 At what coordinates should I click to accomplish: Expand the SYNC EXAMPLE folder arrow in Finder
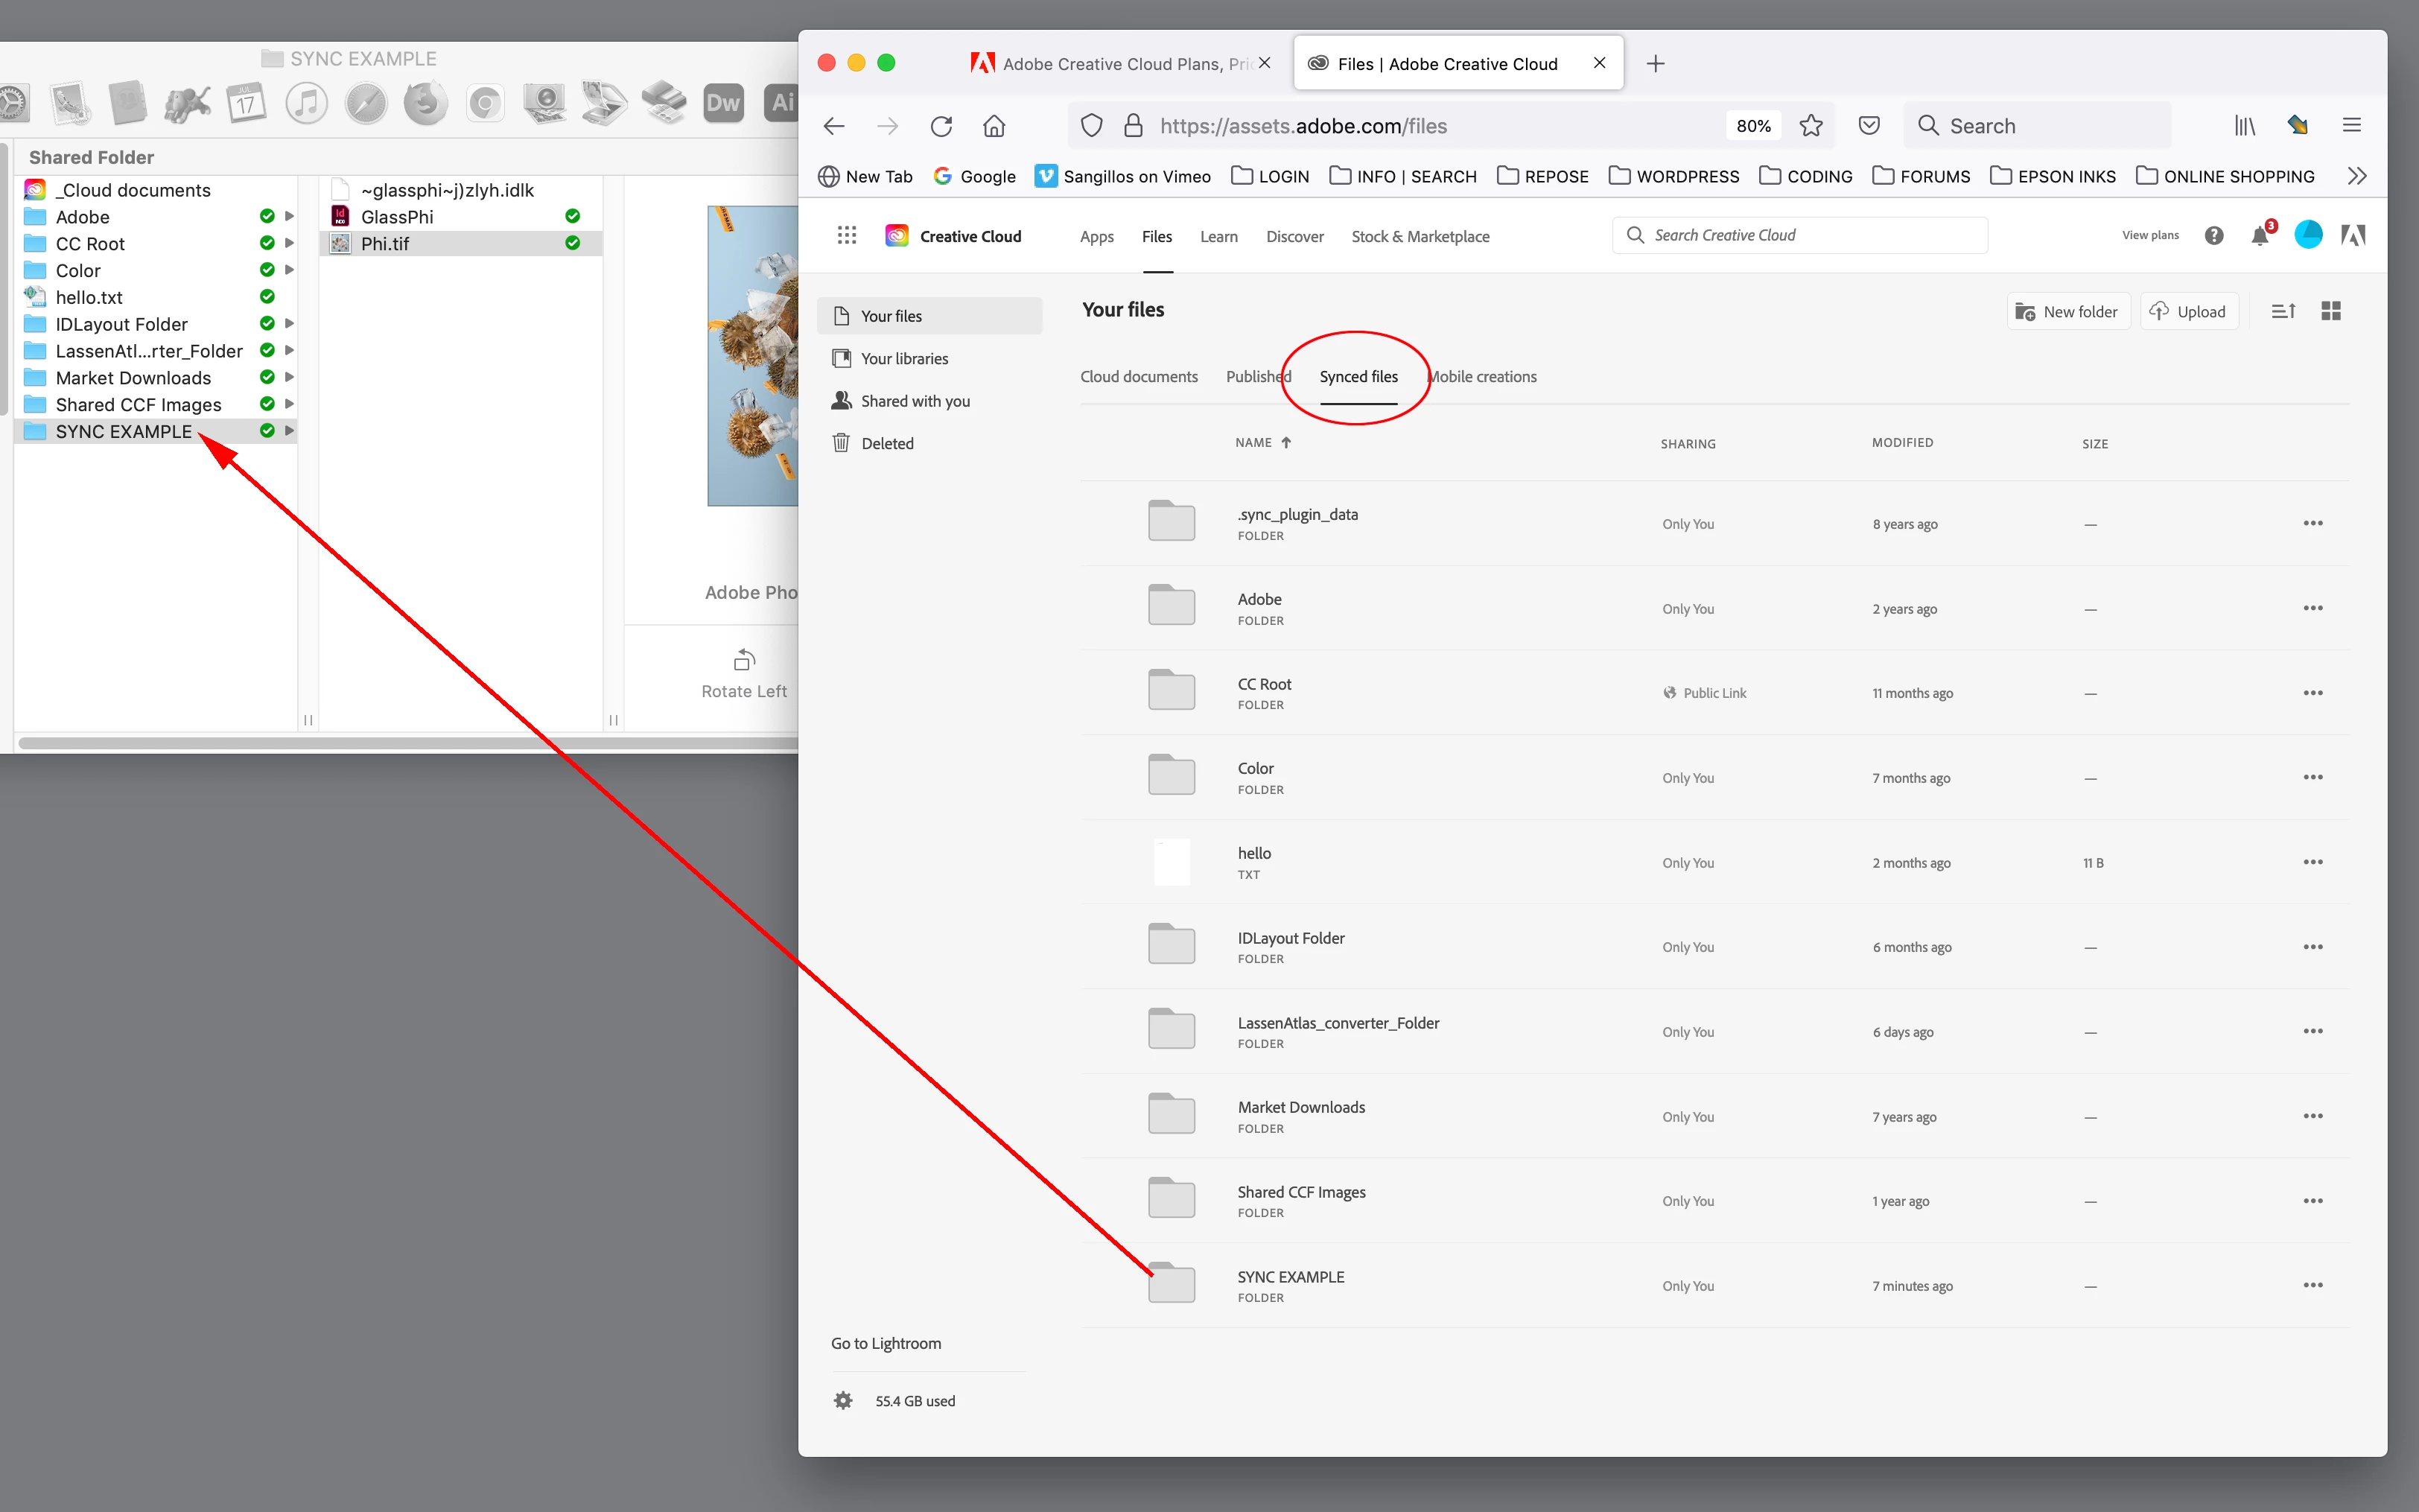pyautogui.click(x=290, y=431)
